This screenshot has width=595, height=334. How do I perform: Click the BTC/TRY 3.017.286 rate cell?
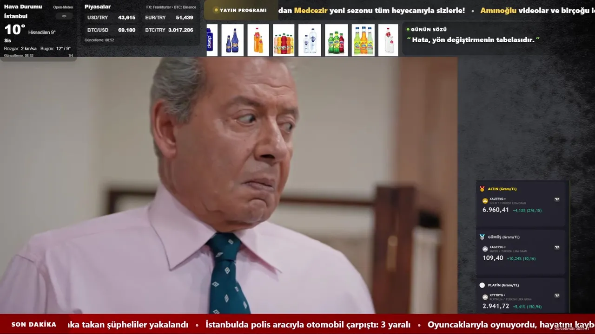pos(169,30)
